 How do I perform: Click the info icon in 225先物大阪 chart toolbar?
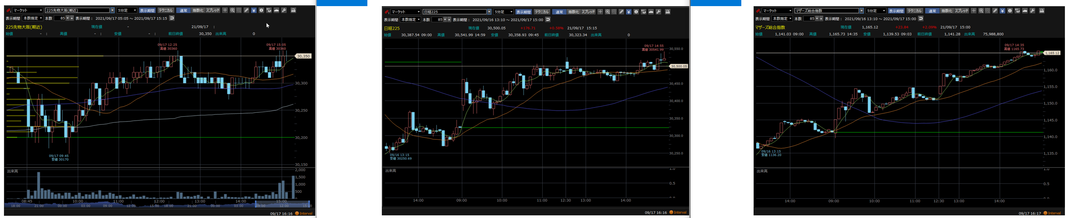(x=261, y=10)
